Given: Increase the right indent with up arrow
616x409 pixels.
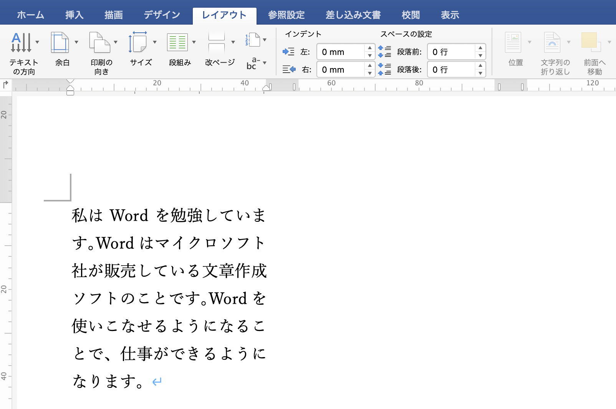Looking at the screenshot, I should 370,66.
